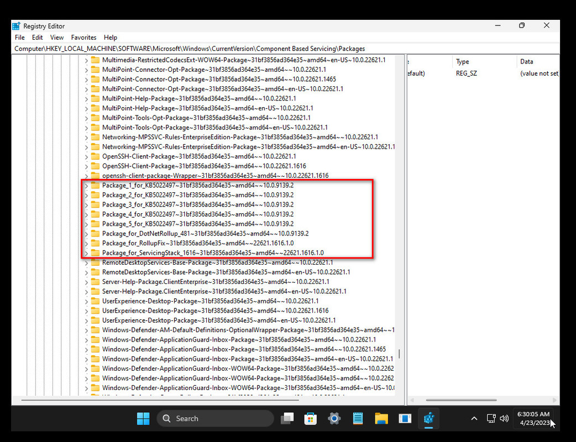Click folder icon of MultiPoint-Tools-Opt-Package en-US
Viewport: 576px width, 442px height.
tap(95, 128)
